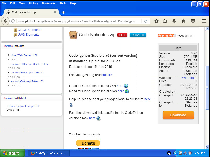210x157 pixels.
Task: Open the downloads arrow toolbar icon
Action: (174, 21)
